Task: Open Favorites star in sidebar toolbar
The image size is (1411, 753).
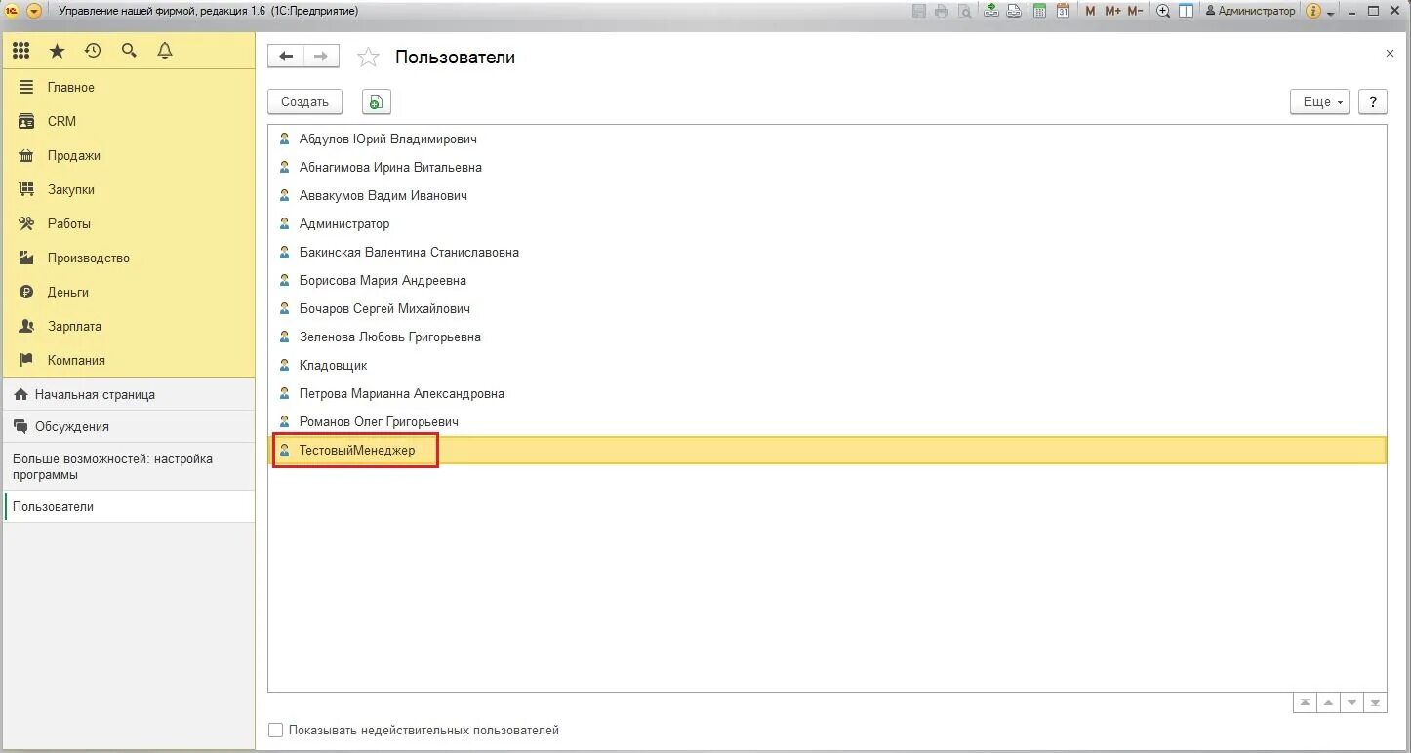Action: 57,51
